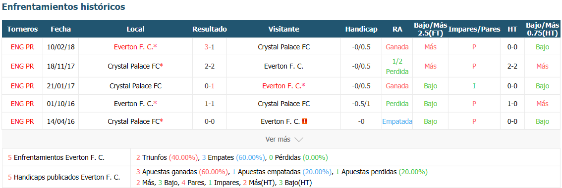562x188 pixels.
Task: Click the 1/2 Perdida RA cell
Action: [397, 66]
